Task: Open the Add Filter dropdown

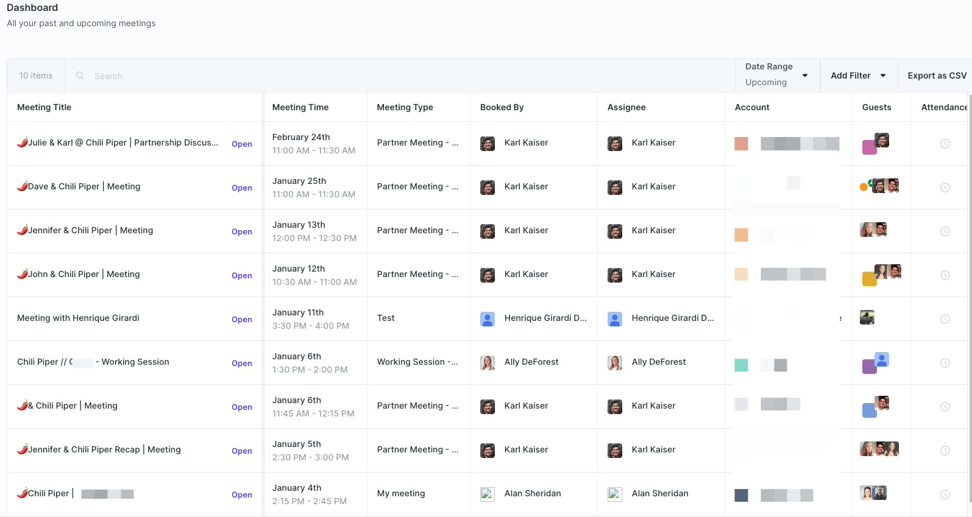Action: click(x=858, y=76)
